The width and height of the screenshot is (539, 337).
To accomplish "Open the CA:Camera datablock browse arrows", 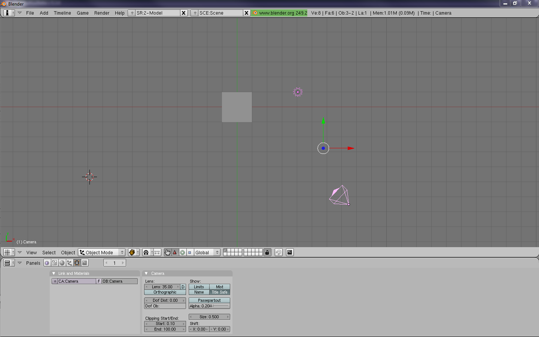I will pyautogui.click(x=55, y=281).
